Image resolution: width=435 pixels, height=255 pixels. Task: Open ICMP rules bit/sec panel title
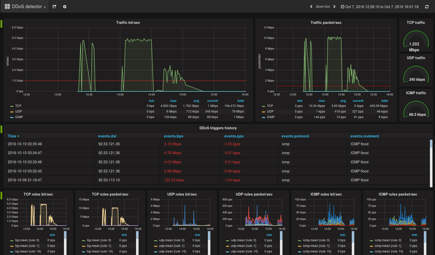pos(326,194)
